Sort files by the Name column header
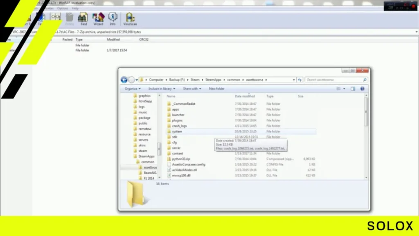Screen dimensions: 419x236 pyautogui.click(x=171, y=96)
